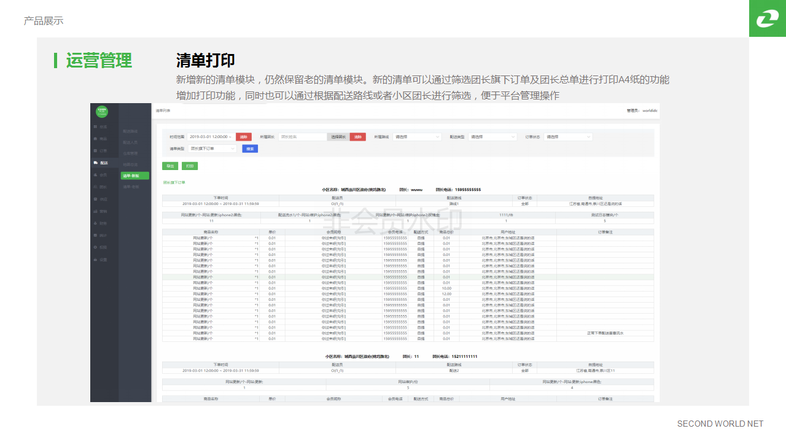Click 团长电话 15955555555 text
786x442 pixels.
coord(458,190)
